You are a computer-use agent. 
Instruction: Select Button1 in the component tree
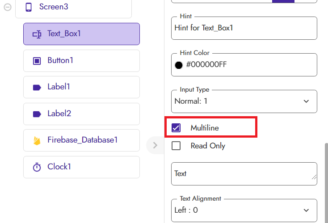coord(82,61)
